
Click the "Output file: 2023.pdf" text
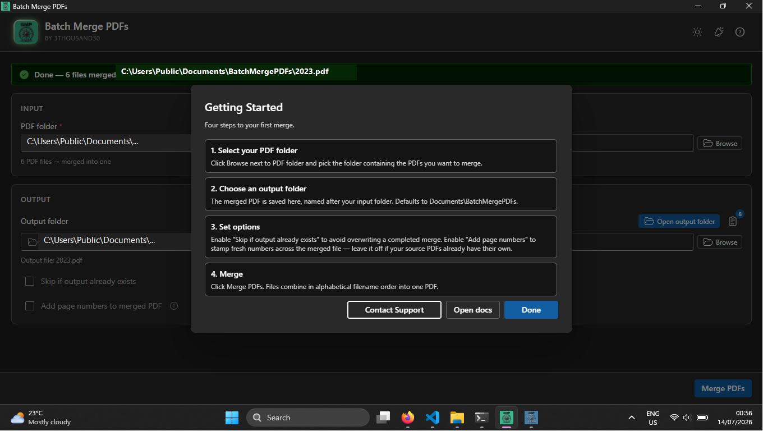tap(52, 260)
